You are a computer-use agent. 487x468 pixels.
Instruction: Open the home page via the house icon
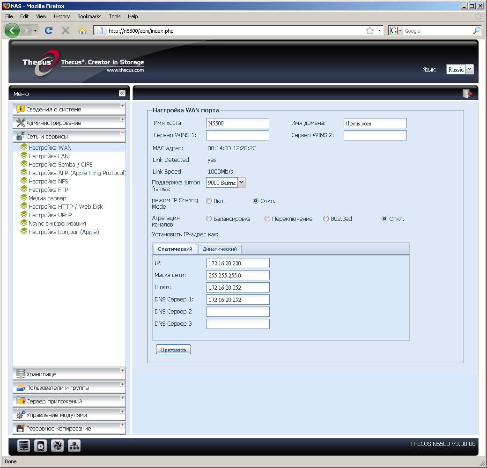click(x=82, y=30)
